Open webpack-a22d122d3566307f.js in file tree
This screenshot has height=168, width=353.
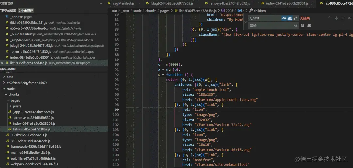click(x=34, y=164)
